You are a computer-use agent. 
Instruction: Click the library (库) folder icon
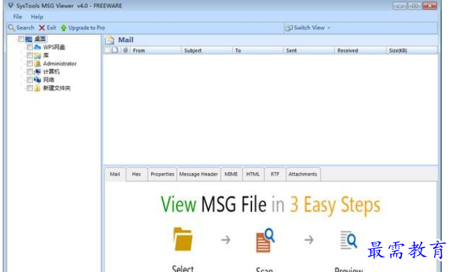pyautogui.click(x=38, y=55)
